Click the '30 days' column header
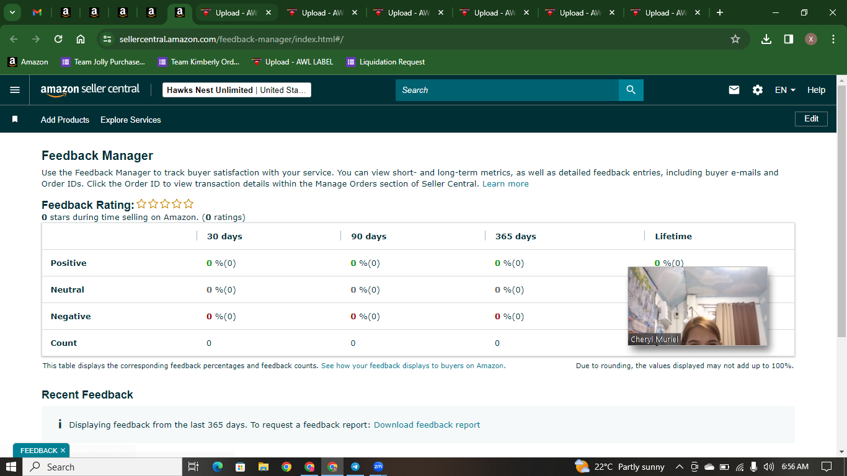This screenshot has height=476, width=847. (224, 236)
